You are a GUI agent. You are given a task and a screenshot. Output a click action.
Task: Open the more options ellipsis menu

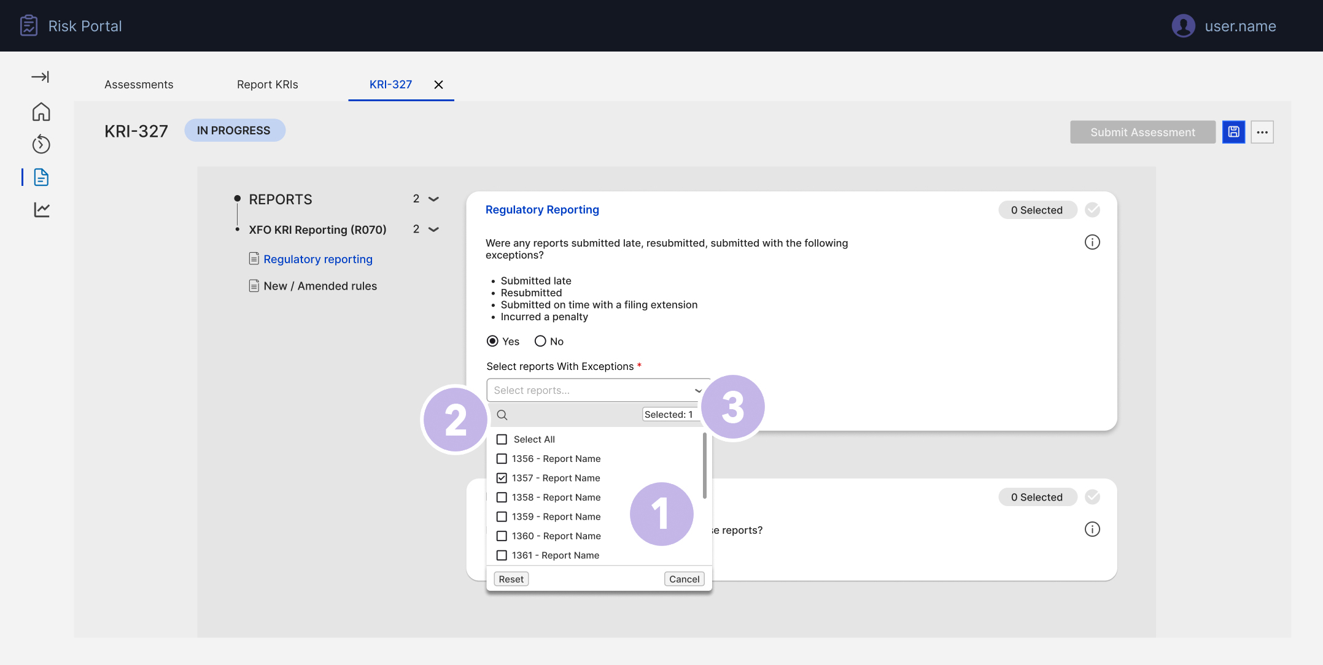click(1262, 132)
